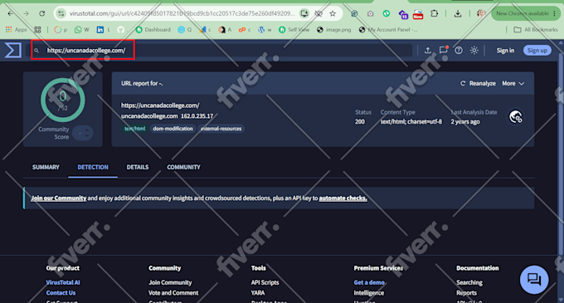Click the IP address 162.0.235.17
This screenshot has height=303, width=564.
pyautogui.click(x=197, y=116)
